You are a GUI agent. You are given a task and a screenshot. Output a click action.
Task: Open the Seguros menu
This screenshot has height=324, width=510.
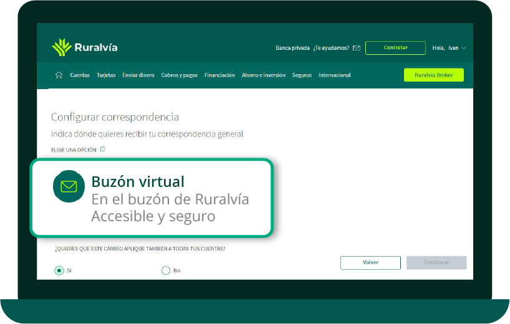click(302, 75)
